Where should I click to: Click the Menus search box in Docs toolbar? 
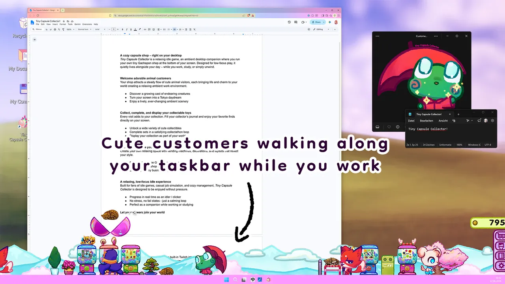(38, 29)
